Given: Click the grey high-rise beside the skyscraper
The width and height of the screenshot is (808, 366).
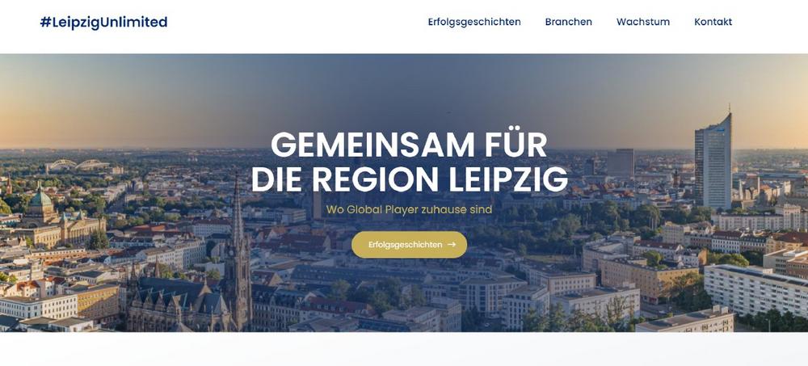Looking at the screenshot, I should [x=620, y=163].
